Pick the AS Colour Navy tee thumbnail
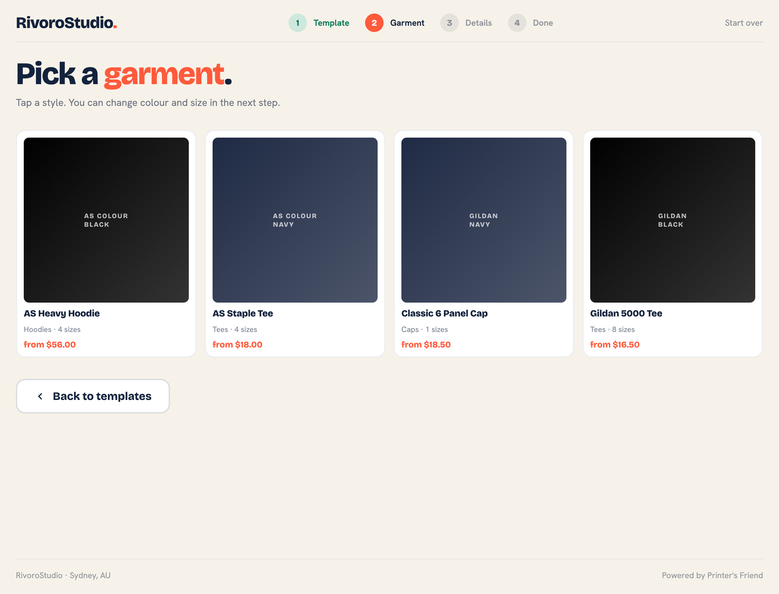This screenshot has height=594, width=779. (x=295, y=220)
